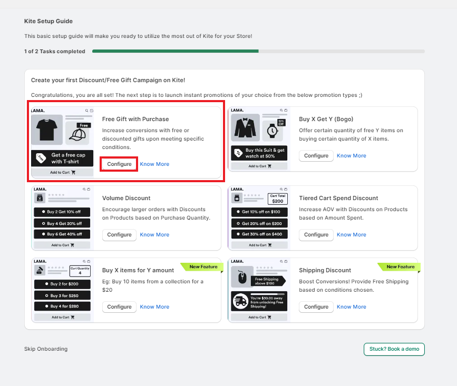This screenshot has height=386, width=457.
Task: Click the tasks completed progress bar
Action: click(x=258, y=51)
